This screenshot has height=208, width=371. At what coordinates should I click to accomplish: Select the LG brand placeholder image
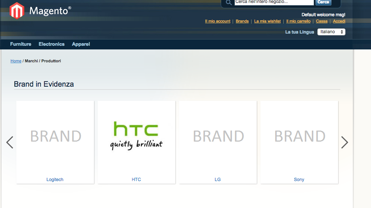[218, 137]
